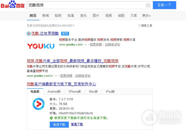Viewport: 186px width, 130px height.
Task: Click the 高速下载 button
Action: (x=59, y=124)
